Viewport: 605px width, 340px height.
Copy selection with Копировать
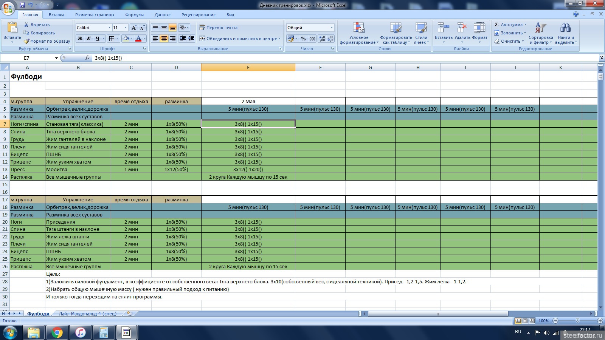pos(39,33)
